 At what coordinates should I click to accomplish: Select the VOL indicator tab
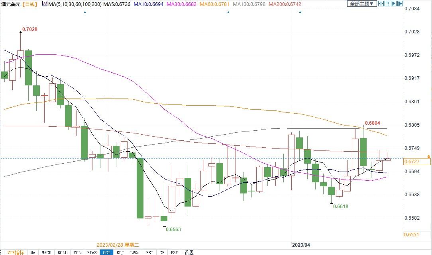77,253
